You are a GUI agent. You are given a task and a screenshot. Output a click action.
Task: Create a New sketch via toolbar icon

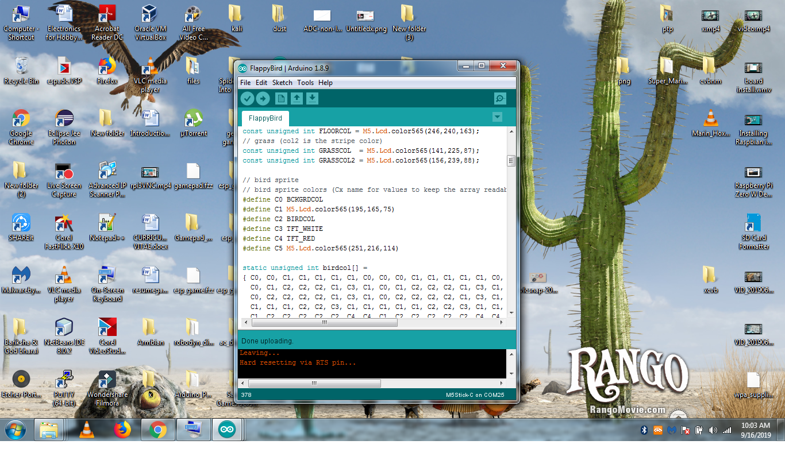point(281,99)
